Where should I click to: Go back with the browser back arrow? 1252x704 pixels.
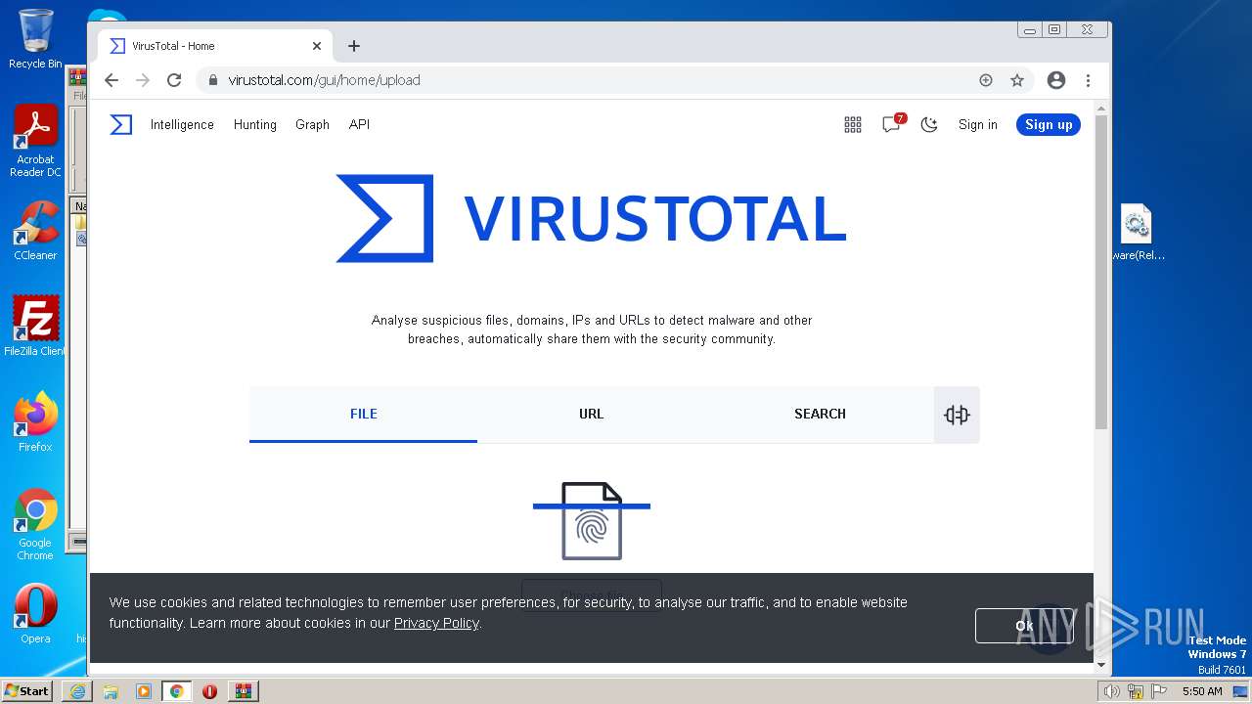pyautogui.click(x=112, y=80)
